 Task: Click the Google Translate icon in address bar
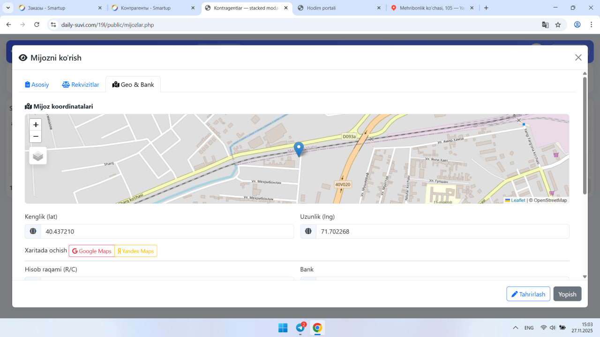tap(545, 25)
